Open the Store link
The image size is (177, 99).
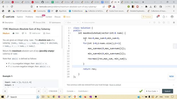[x=67, y=17]
